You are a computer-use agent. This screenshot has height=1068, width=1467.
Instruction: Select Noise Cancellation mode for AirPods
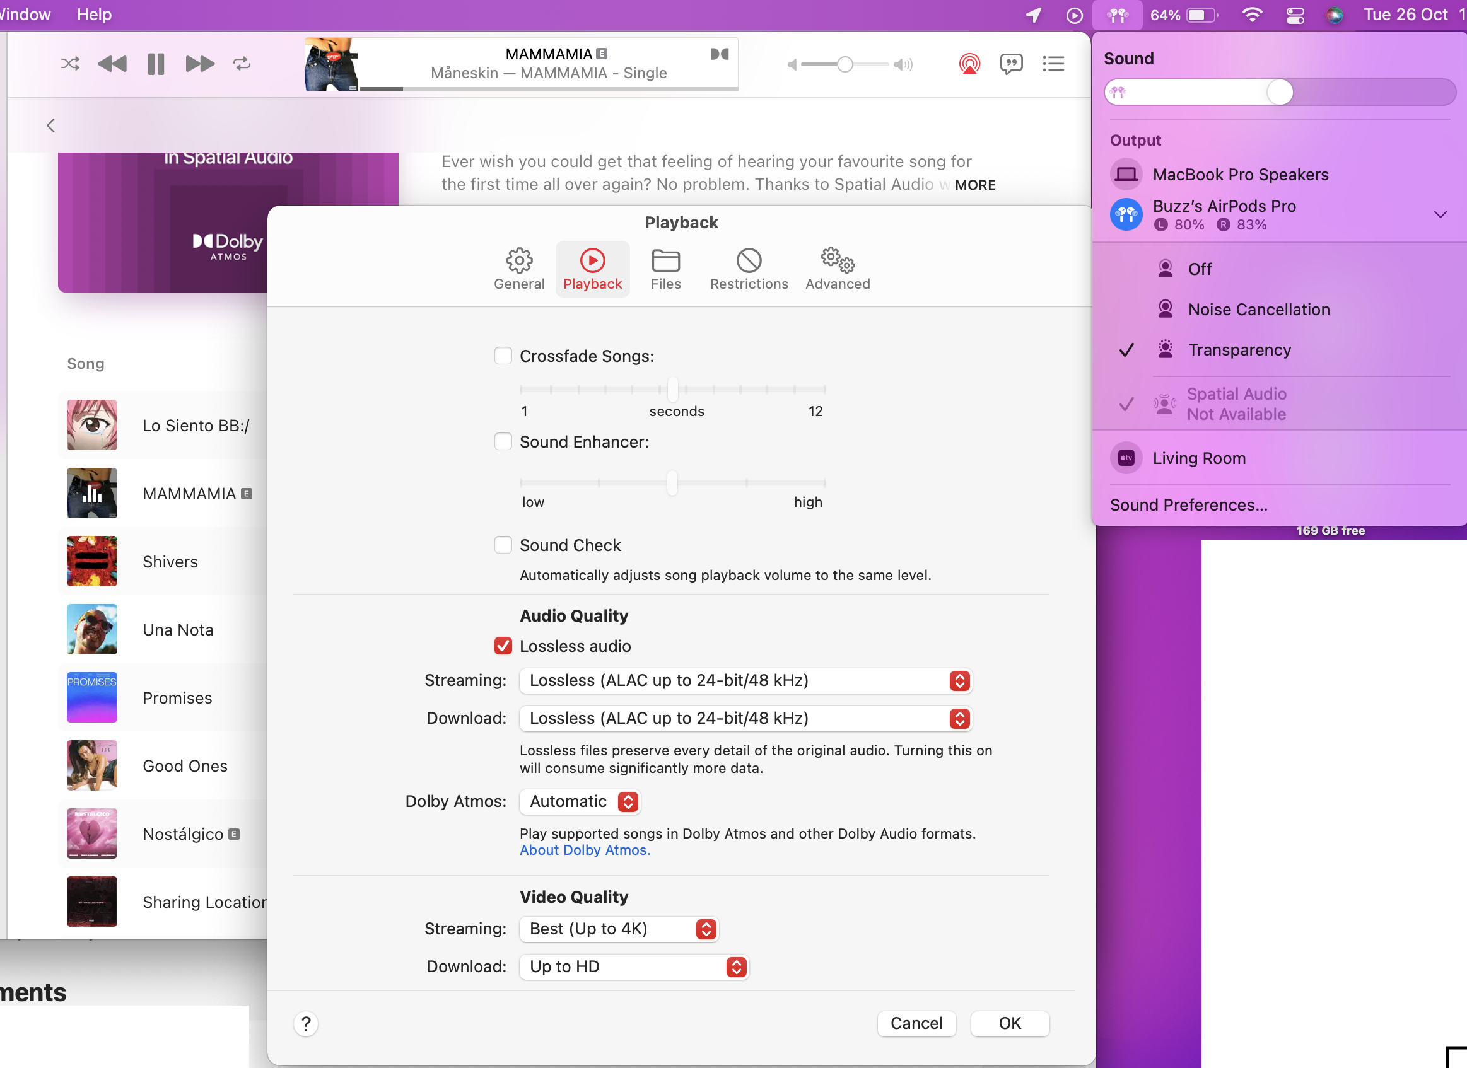1258,309
